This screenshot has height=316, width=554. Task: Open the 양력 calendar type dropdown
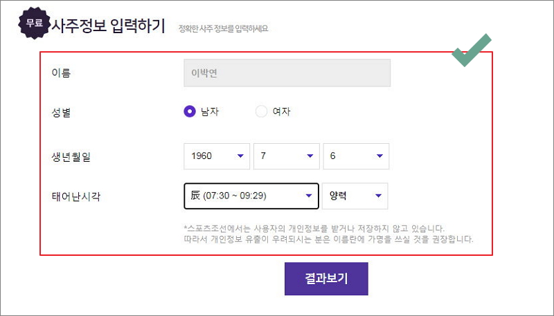[355, 196]
